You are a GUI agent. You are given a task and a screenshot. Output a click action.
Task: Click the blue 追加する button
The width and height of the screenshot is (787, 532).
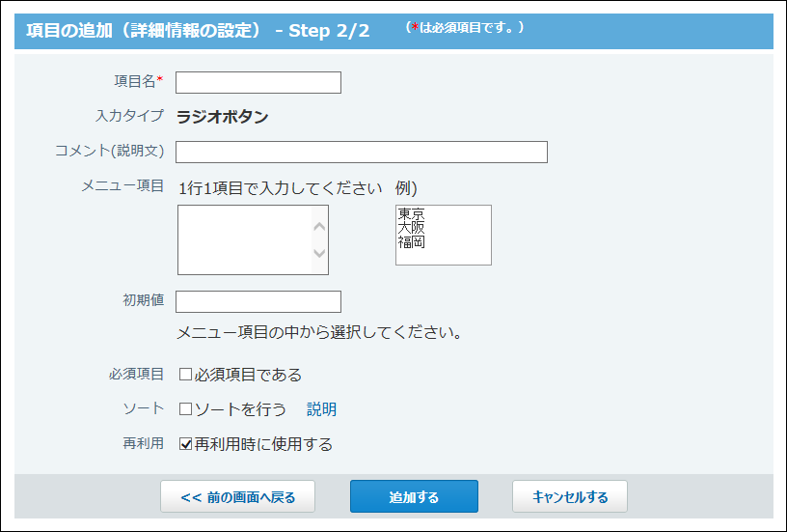point(414,497)
